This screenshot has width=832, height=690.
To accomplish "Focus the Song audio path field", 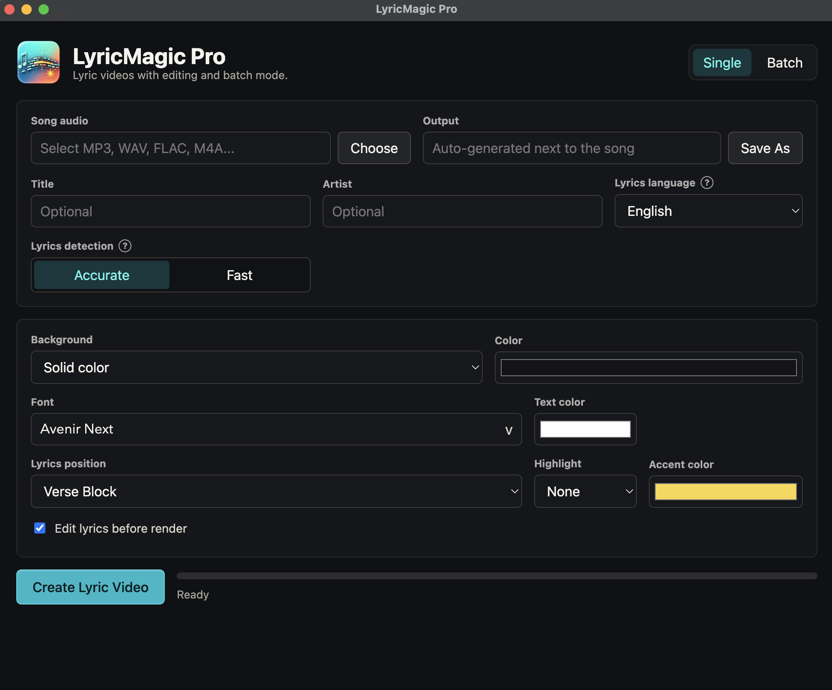I will (x=181, y=148).
